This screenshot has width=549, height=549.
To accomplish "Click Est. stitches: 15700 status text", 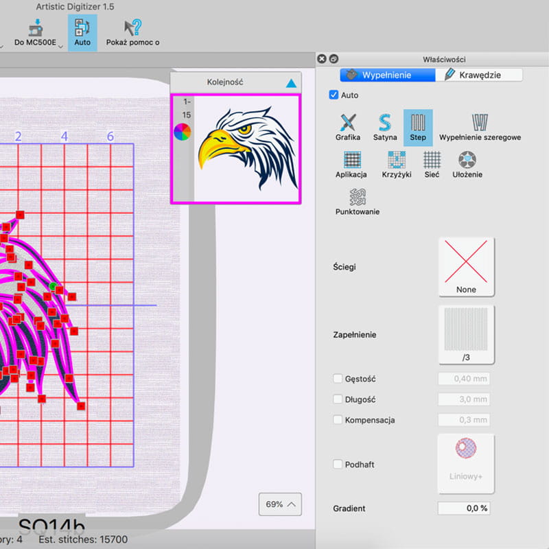I will coord(83,539).
